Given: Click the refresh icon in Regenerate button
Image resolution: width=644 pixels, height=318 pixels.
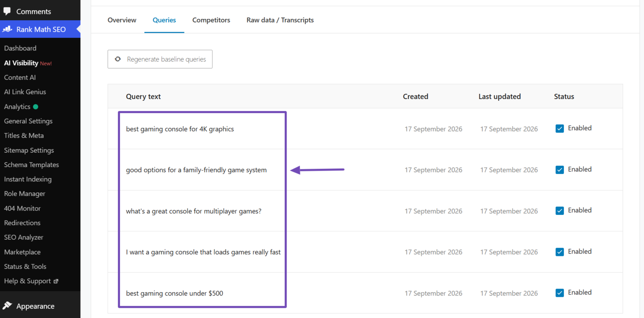Looking at the screenshot, I should 118,59.
